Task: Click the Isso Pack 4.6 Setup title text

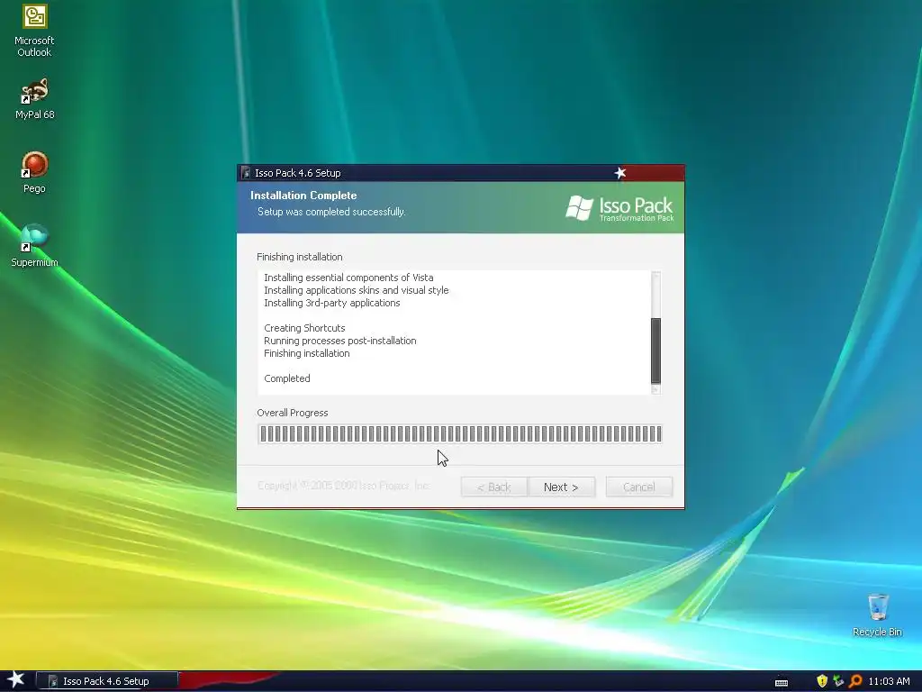Action: (297, 173)
